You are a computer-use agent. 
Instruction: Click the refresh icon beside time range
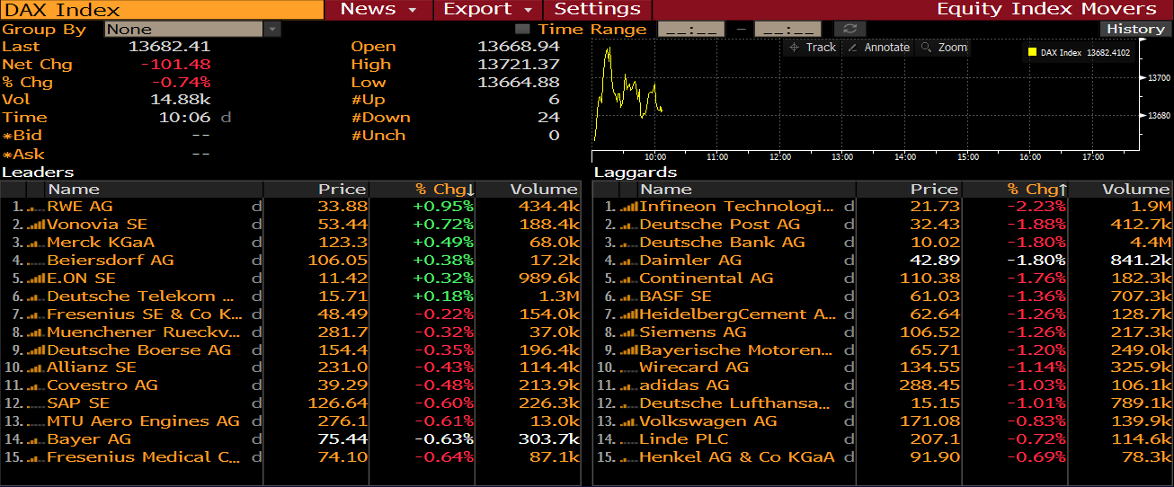(x=849, y=29)
